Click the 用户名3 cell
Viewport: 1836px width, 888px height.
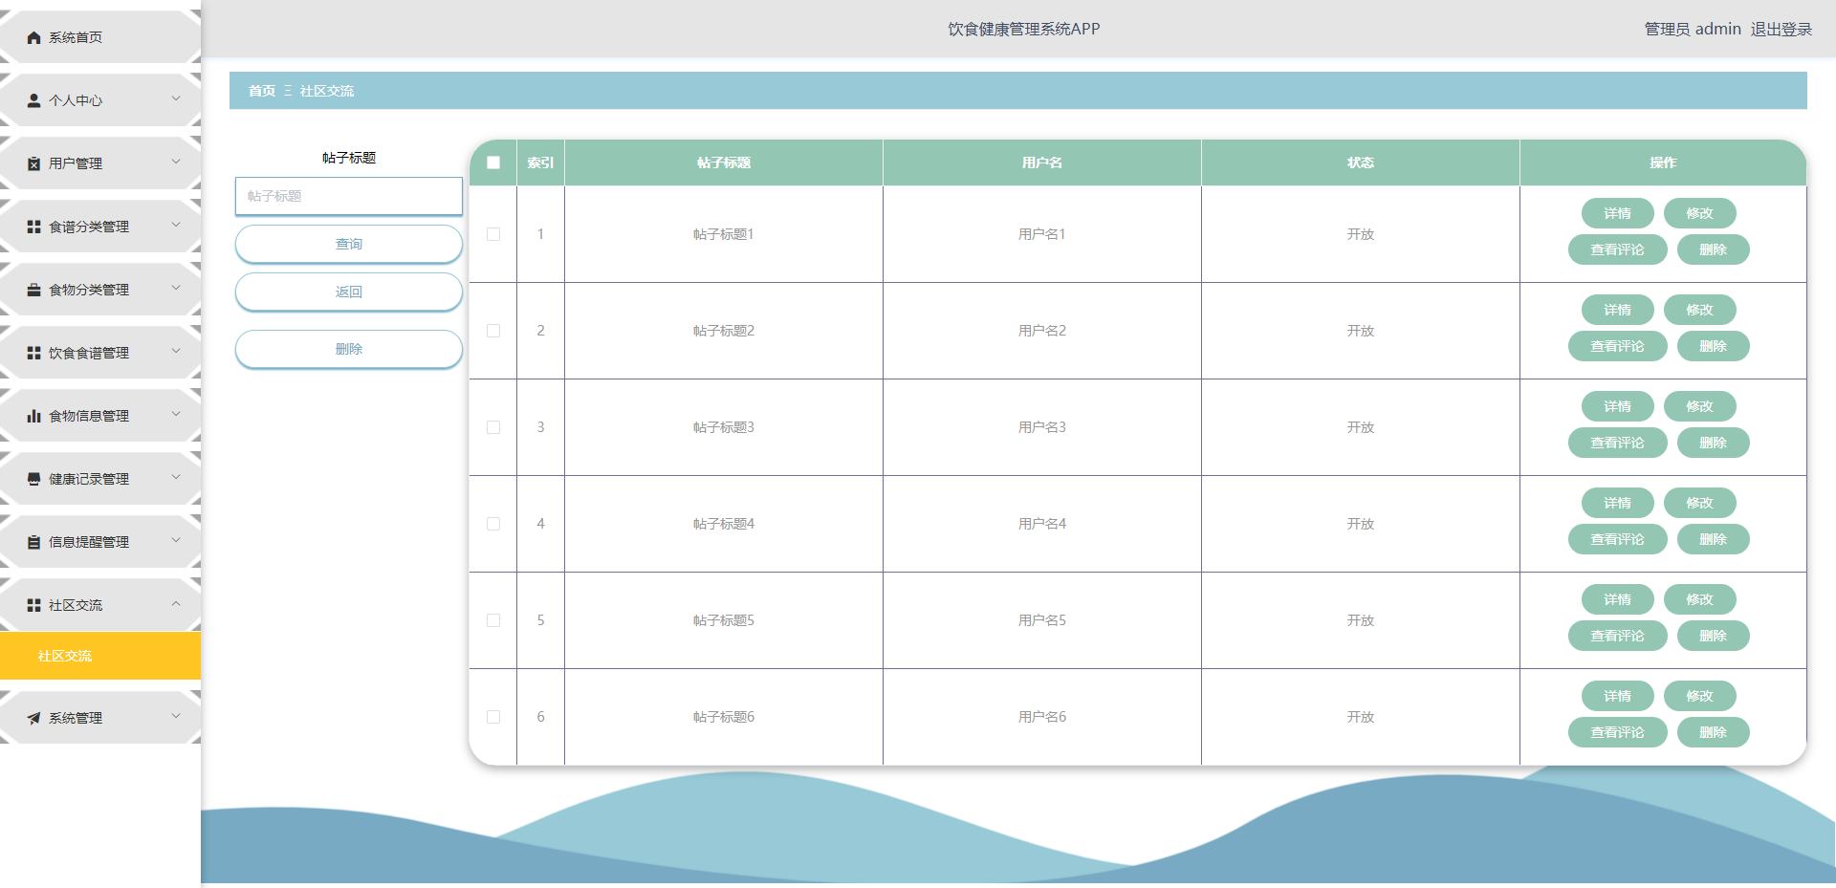coord(1042,427)
